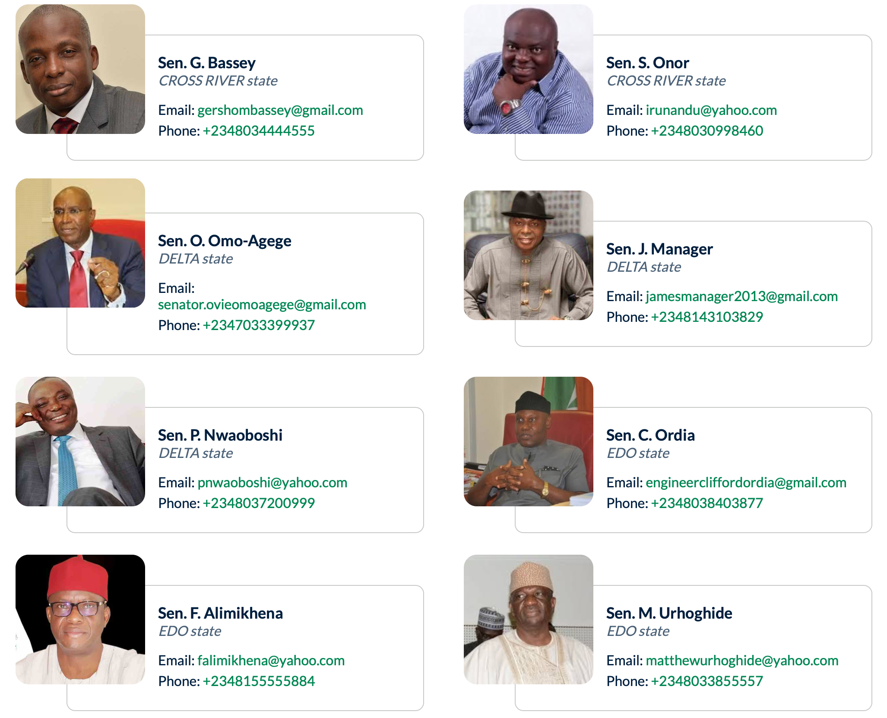The height and width of the screenshot is (718, 887).
Task: Open irunandu@yahoo.com email link
Action: 711,110
